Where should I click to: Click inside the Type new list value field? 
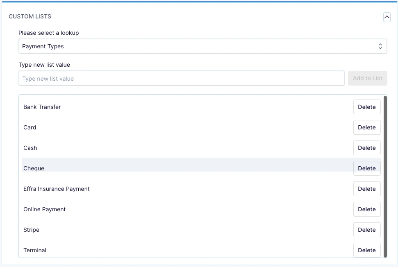tap(181, 78)
